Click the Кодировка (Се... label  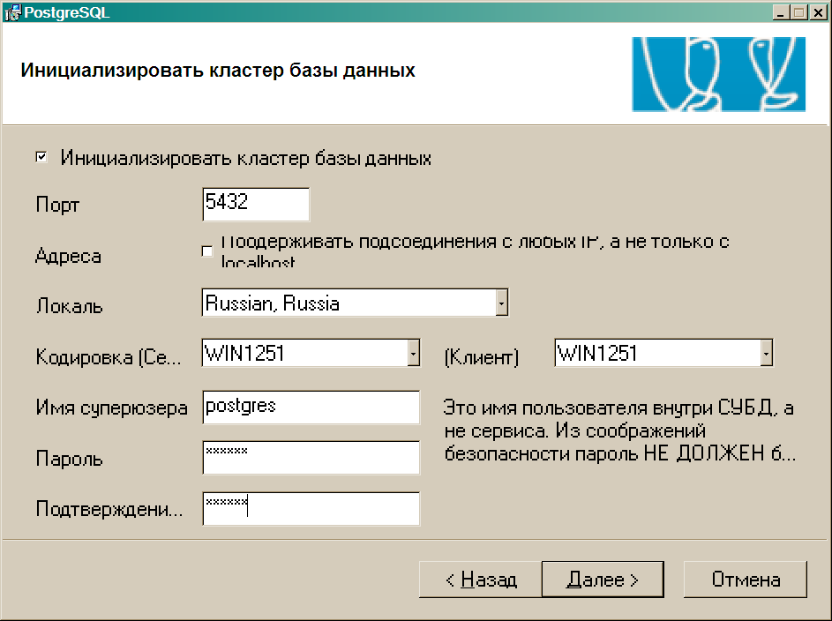pyautogui.click(x=109, y=357)
